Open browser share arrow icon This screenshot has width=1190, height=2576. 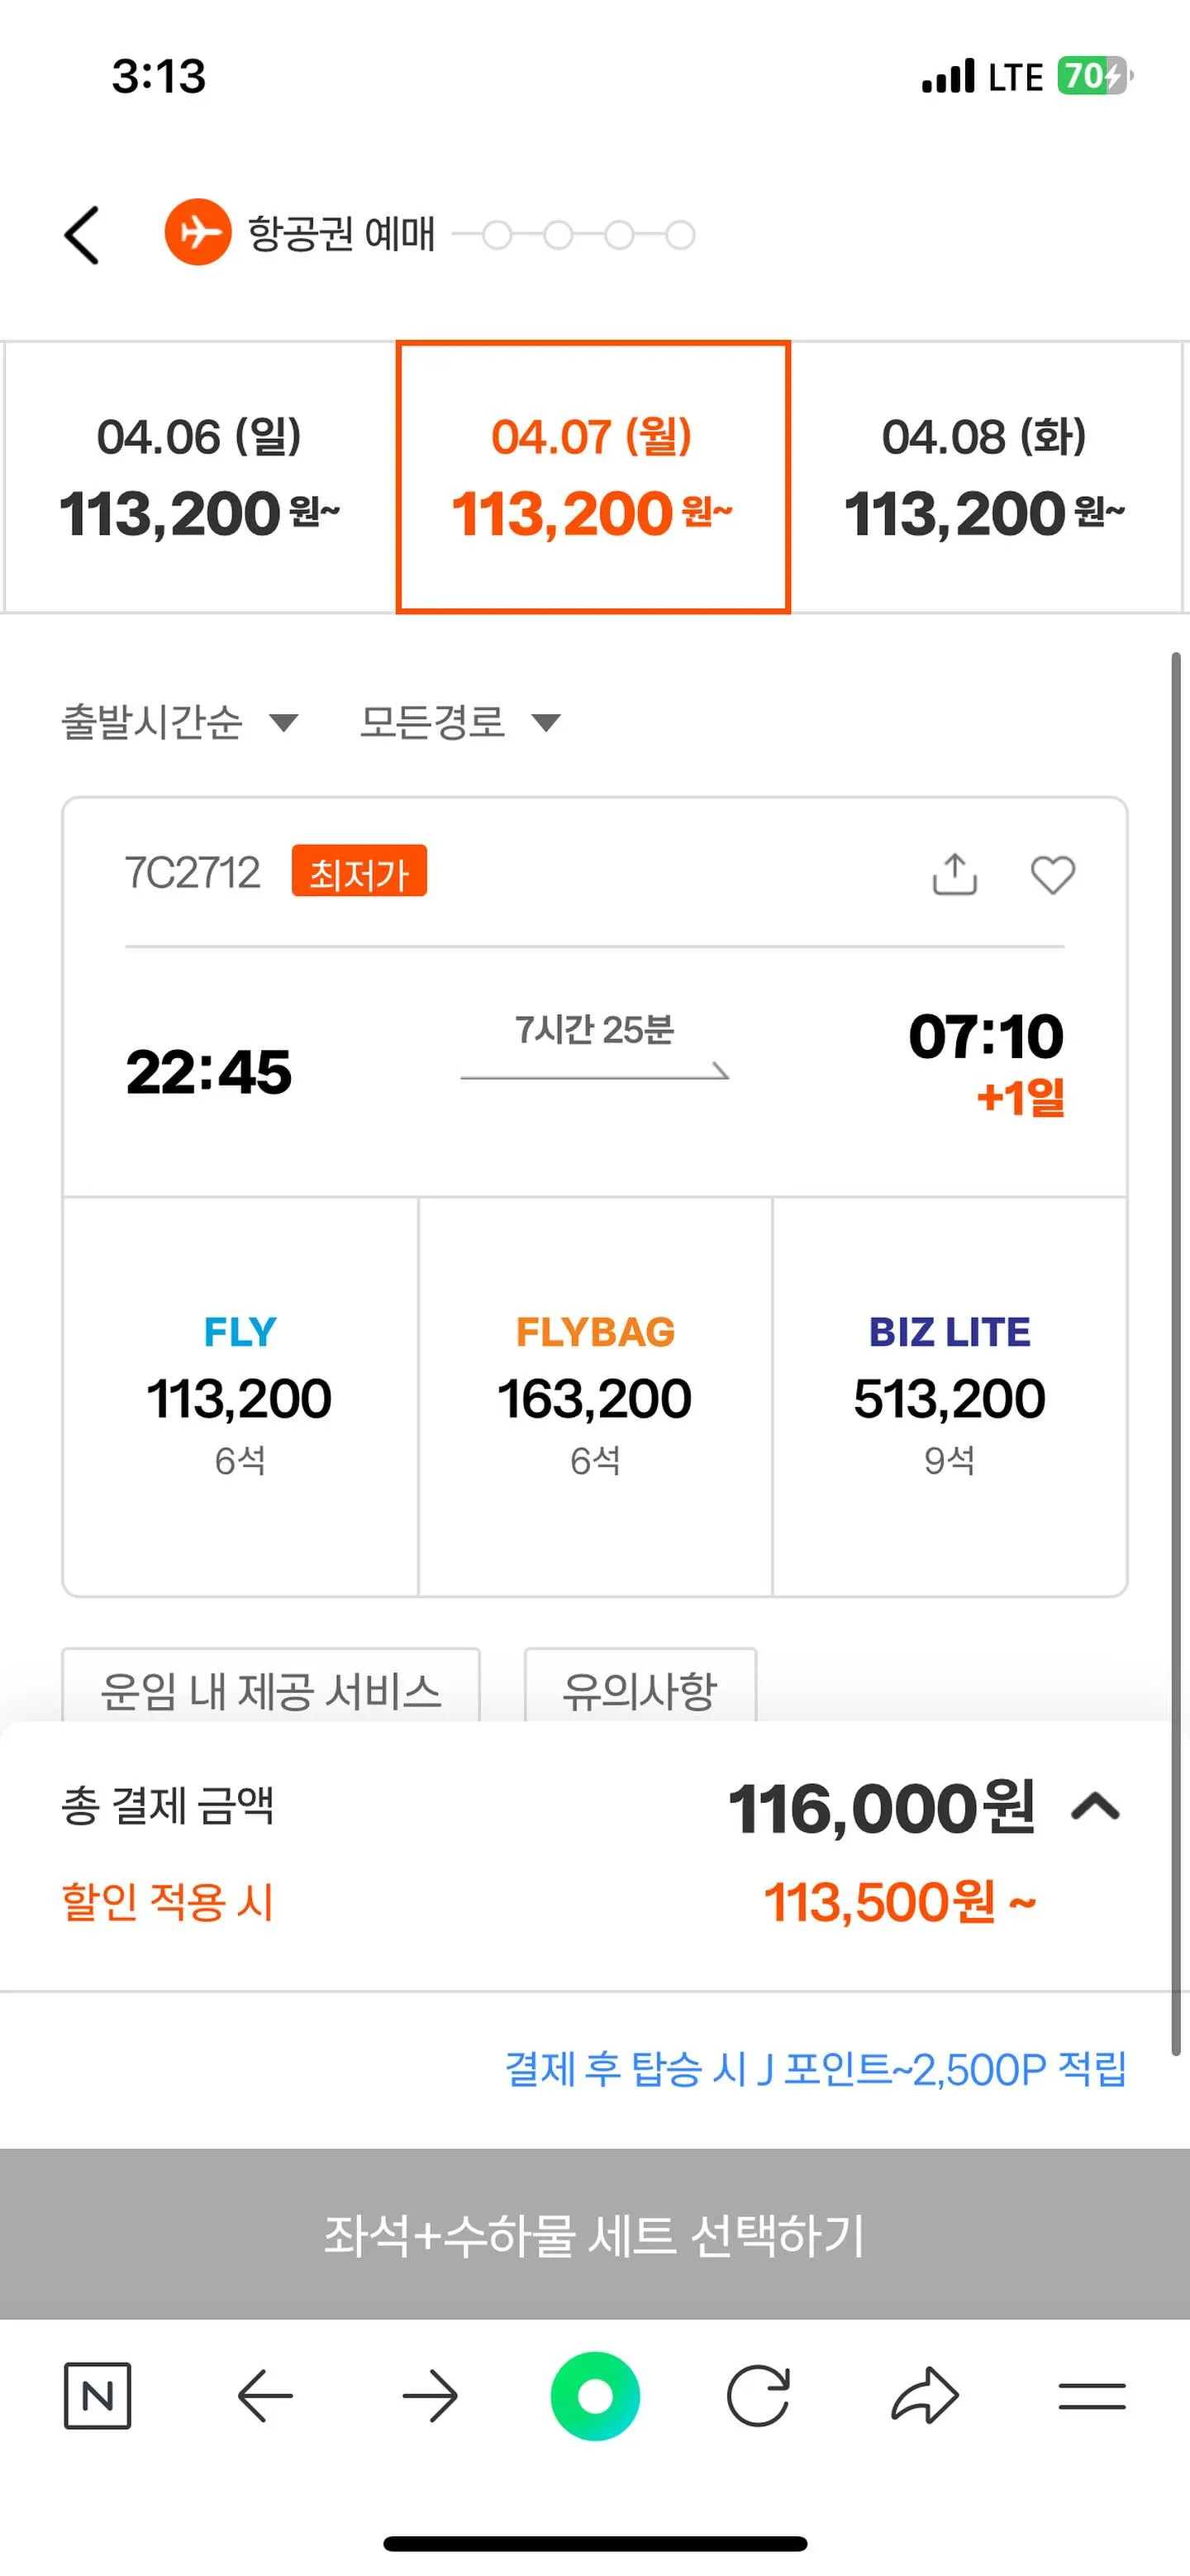(925, 2395)
